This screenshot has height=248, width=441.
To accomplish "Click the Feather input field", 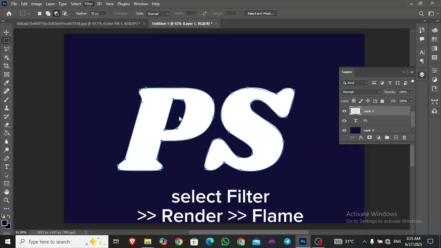I will pos(98,13).
